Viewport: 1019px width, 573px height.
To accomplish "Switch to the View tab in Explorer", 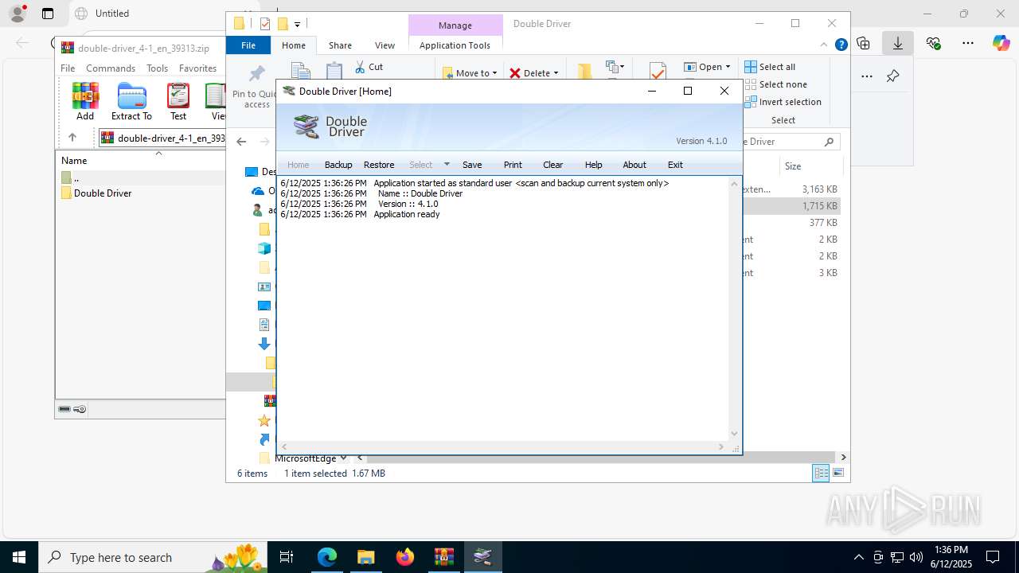I will 385,45.
